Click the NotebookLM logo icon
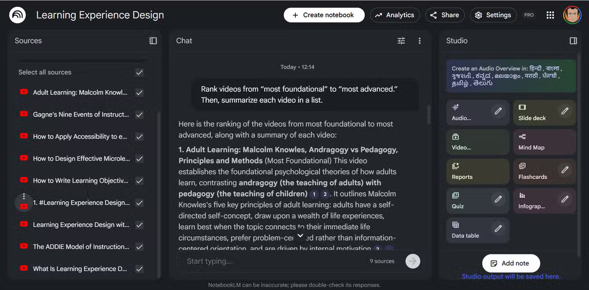The image size is (589, 290). tap(17, 15)
